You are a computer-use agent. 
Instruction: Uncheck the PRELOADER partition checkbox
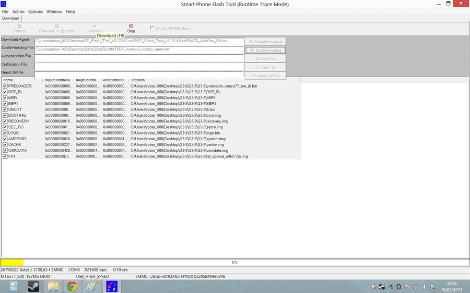[x=5, y=86]
